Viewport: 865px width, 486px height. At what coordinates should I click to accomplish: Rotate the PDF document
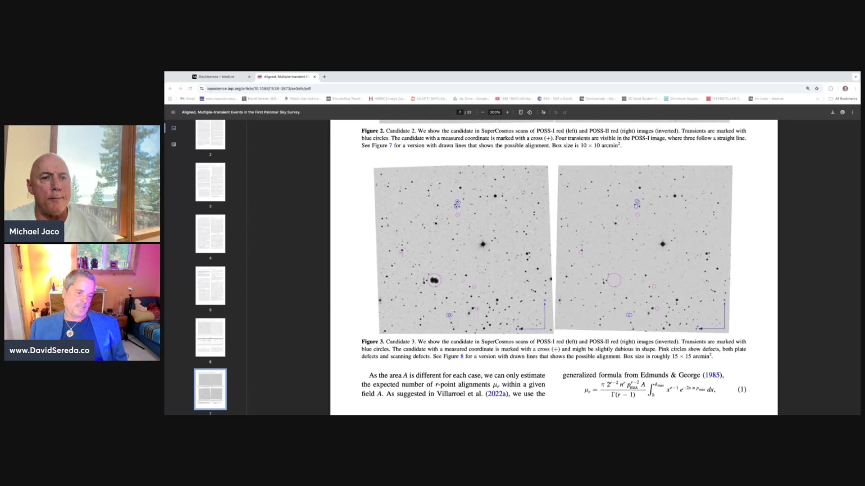[x=529, y=112]
